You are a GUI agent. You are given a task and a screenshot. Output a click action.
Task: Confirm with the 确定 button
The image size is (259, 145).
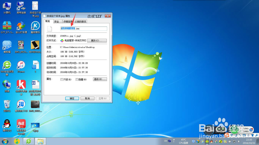(72, 98)
